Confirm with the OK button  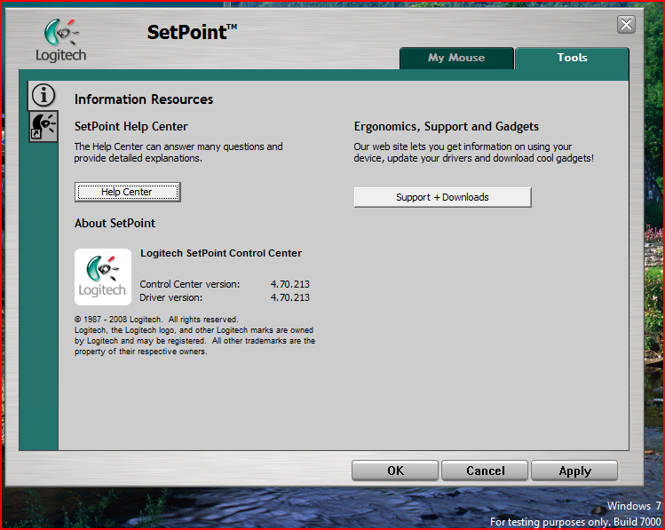pyautogui.click(x=395, y=471)
